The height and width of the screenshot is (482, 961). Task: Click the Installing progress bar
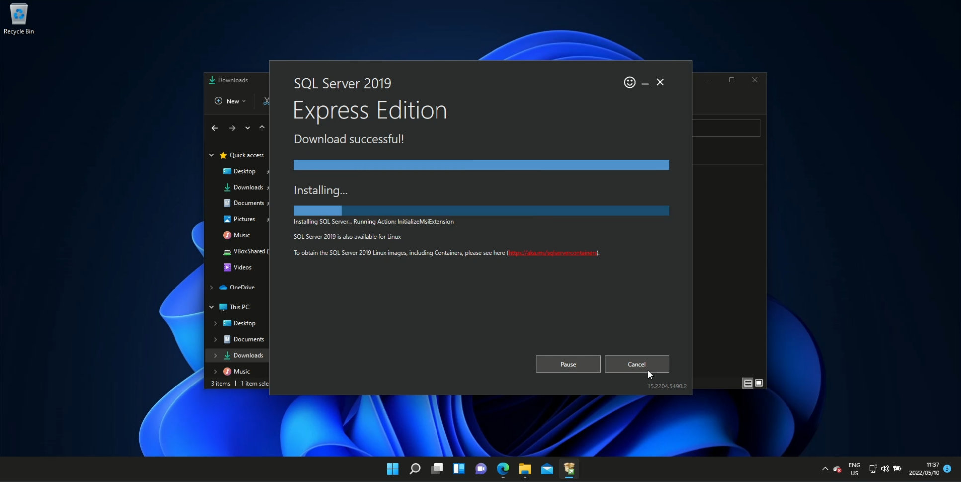point(481,211)
